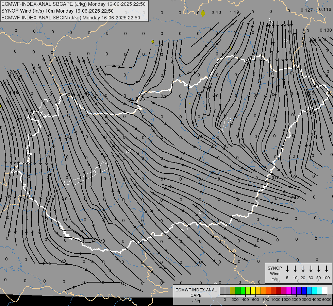Click the bright magenta CAPE legend swatch
Screen dimensions: 333x306
click(289, 291)
